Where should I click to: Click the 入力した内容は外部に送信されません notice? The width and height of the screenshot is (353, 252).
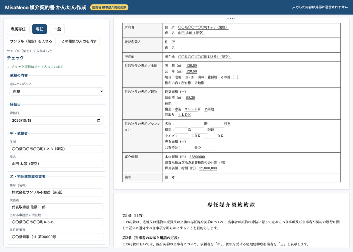point(320,7)
